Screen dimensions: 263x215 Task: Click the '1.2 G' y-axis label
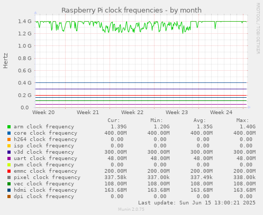(25, 34)
